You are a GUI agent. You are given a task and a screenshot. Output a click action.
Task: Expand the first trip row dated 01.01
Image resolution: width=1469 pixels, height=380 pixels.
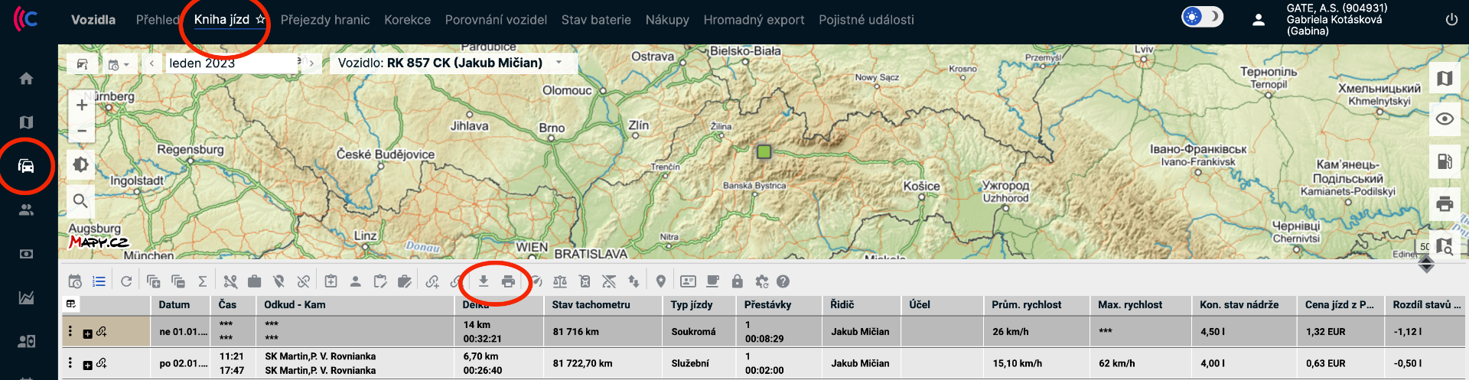pos(87,333)
